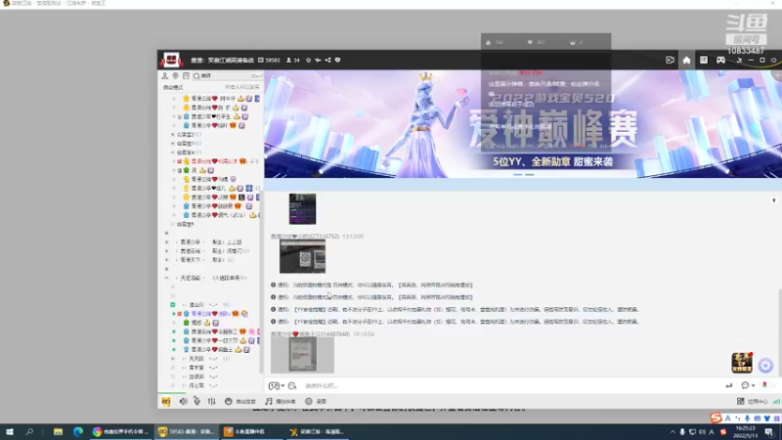Open the first dark image thumbnail in chat
Image resolution: width=782 pixels, height=440 pixels.
point(302,209)
